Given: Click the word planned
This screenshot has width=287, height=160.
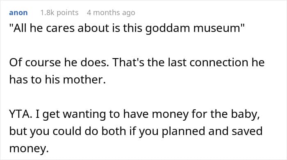Looking at the screenshot, I should tap(183, 131).
